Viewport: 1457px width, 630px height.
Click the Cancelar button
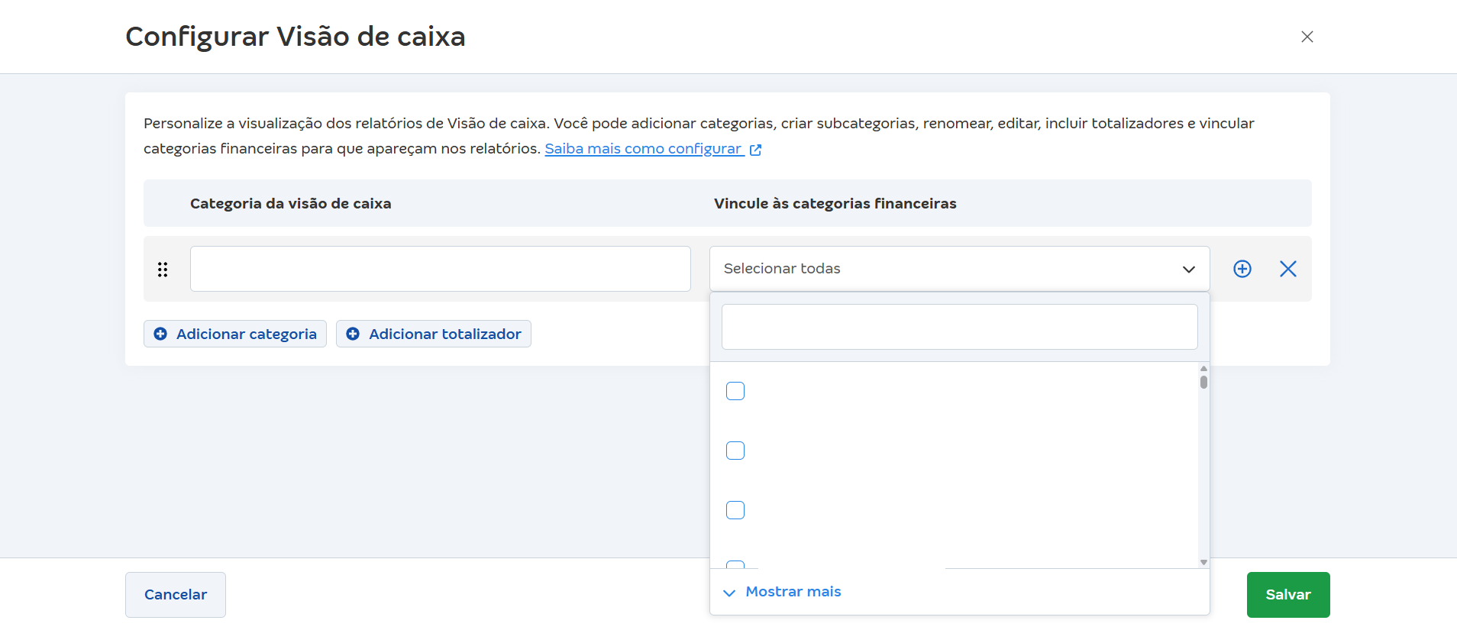[x=176, y=595]
